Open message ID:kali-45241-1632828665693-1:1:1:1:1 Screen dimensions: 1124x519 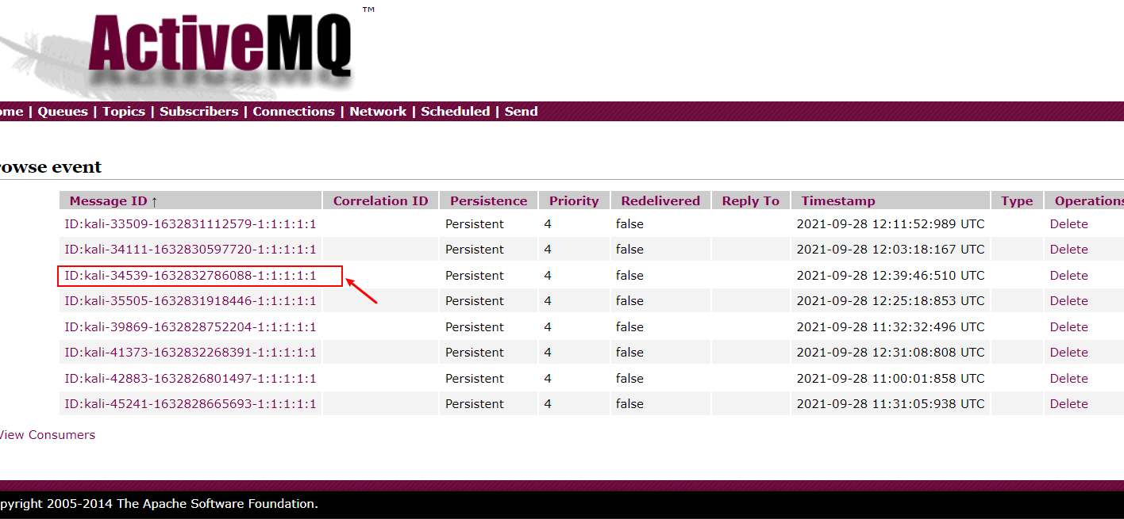[x=190, y=403]
